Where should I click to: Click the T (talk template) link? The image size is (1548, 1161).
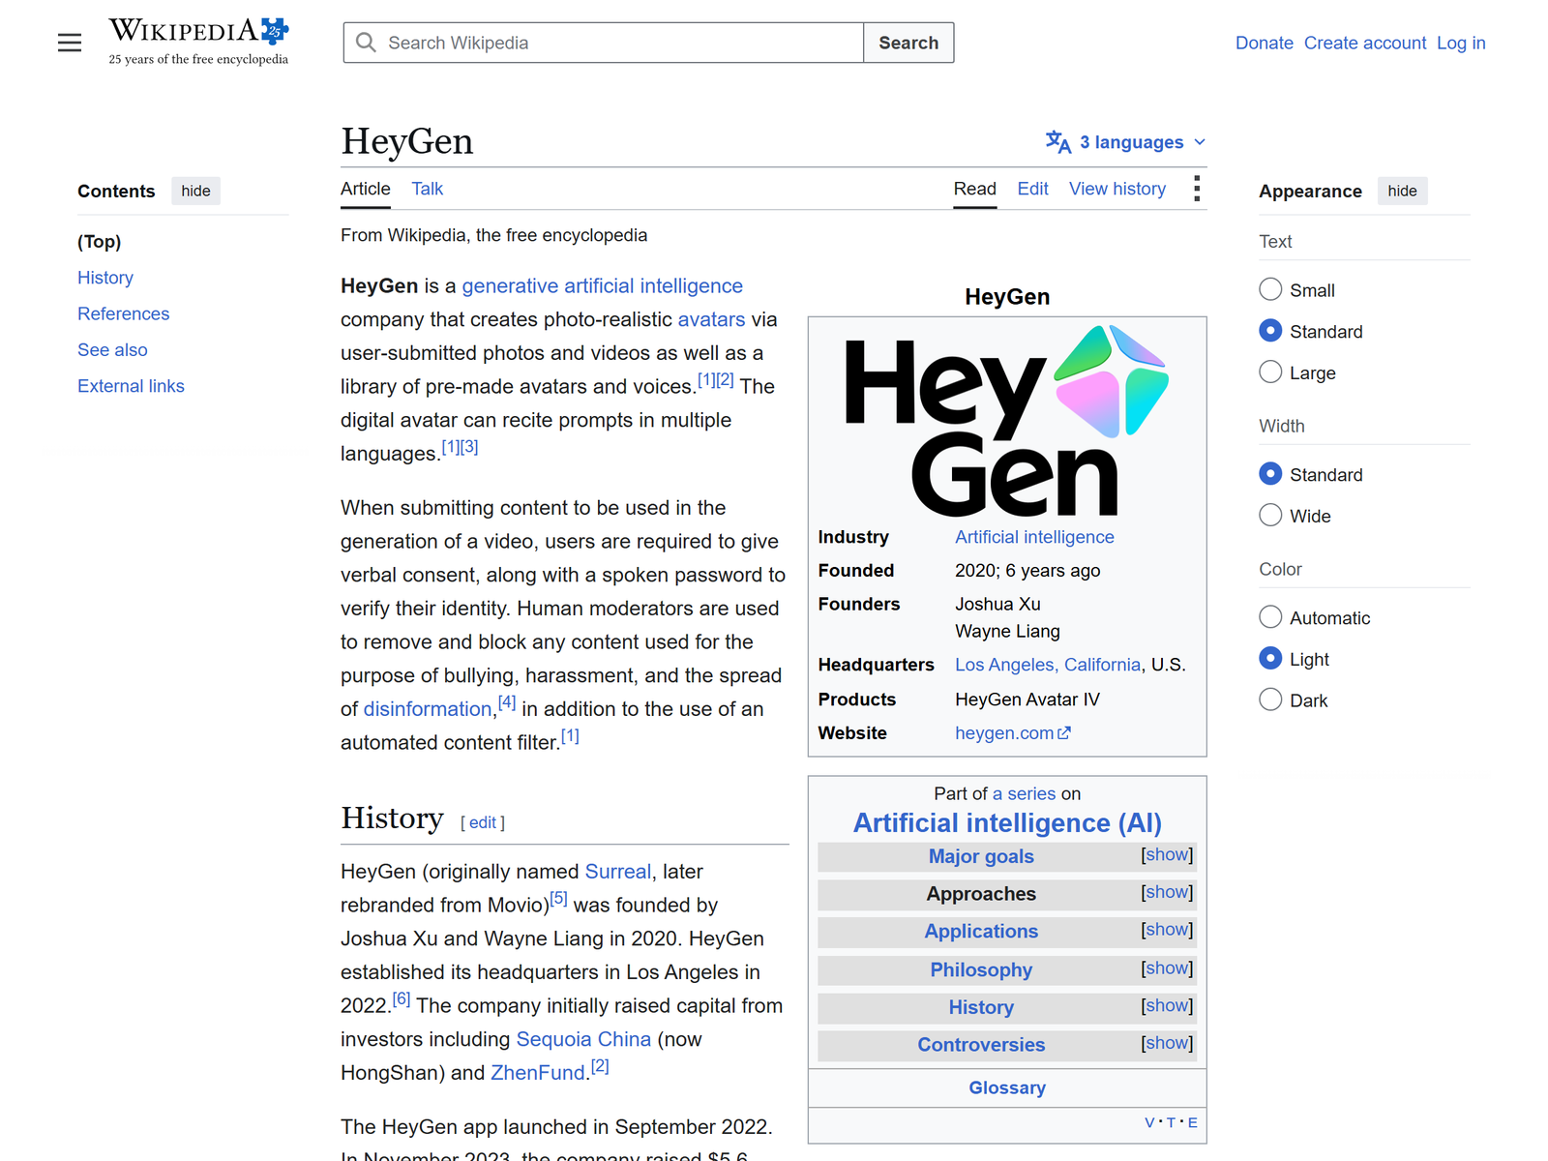(1171, 1123)
